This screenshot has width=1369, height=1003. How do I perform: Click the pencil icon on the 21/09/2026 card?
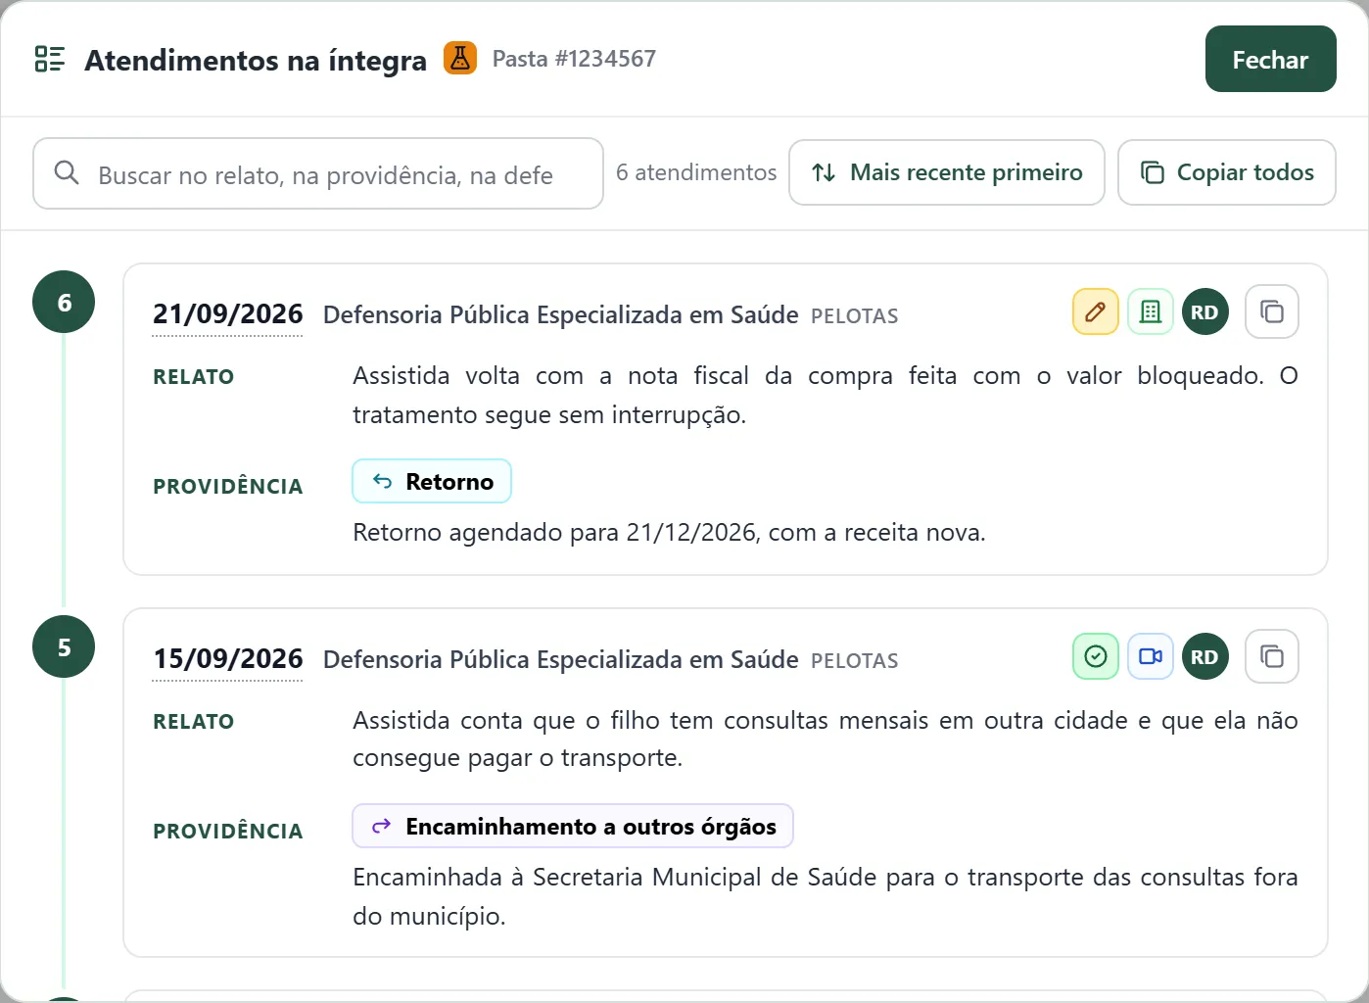pyautogui.click(x=1096, y=312)
